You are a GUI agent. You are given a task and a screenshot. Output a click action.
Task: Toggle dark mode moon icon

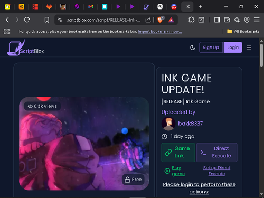pos(193,48)
